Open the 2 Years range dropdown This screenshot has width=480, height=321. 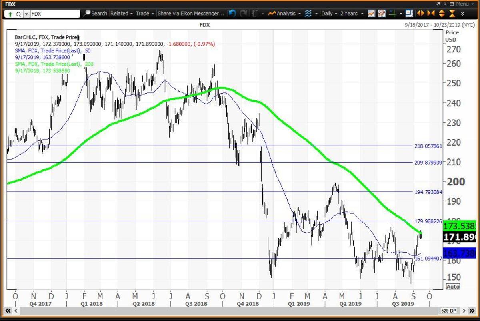[x=349, y=13]
